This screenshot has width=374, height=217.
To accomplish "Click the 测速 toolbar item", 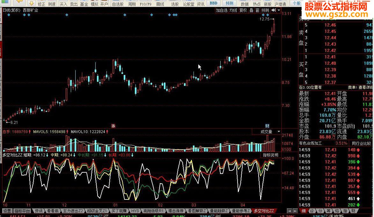I will click(52, 4).
